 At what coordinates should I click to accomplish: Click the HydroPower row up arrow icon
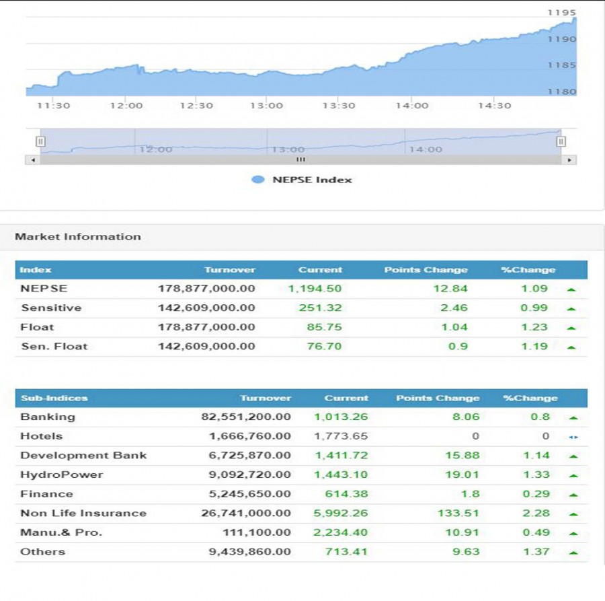coord(573,475)
